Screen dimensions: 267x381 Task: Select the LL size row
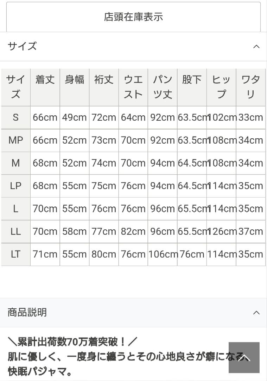tap(15, 231)
